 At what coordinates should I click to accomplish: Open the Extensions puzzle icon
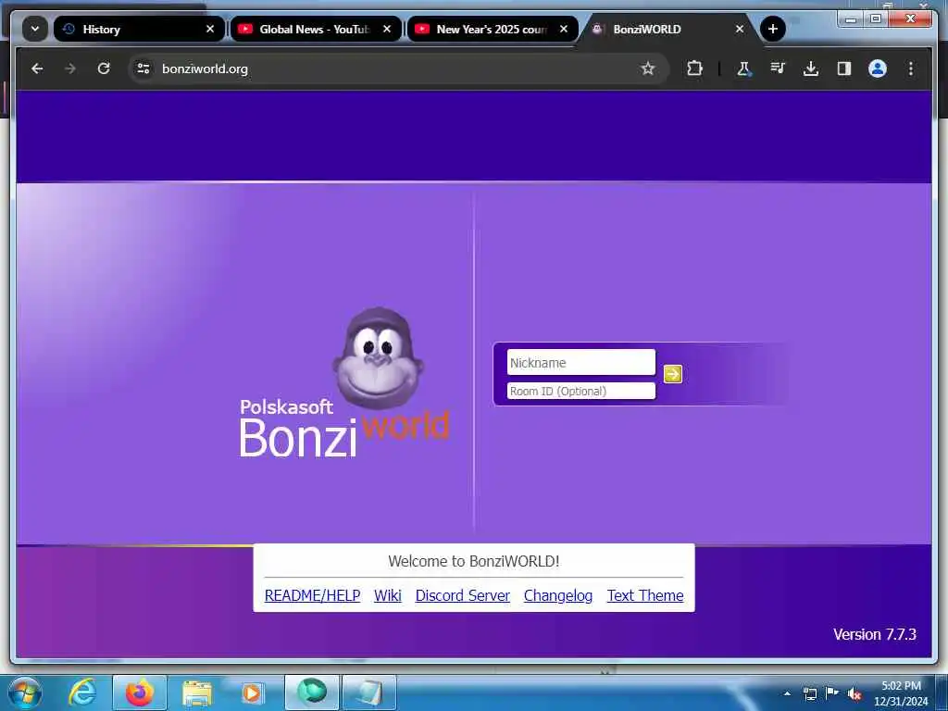[694, 69]
